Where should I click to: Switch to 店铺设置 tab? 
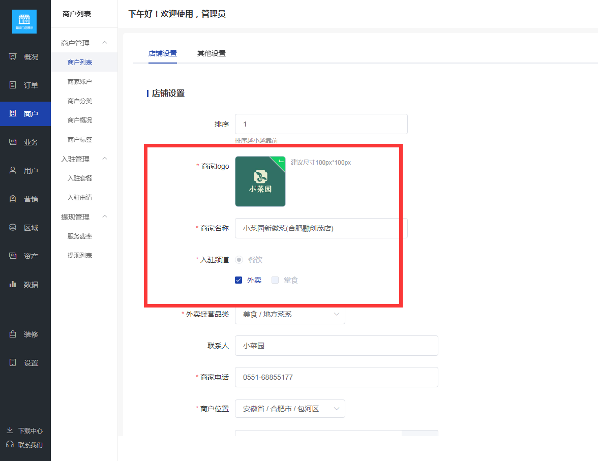[163, 53]
